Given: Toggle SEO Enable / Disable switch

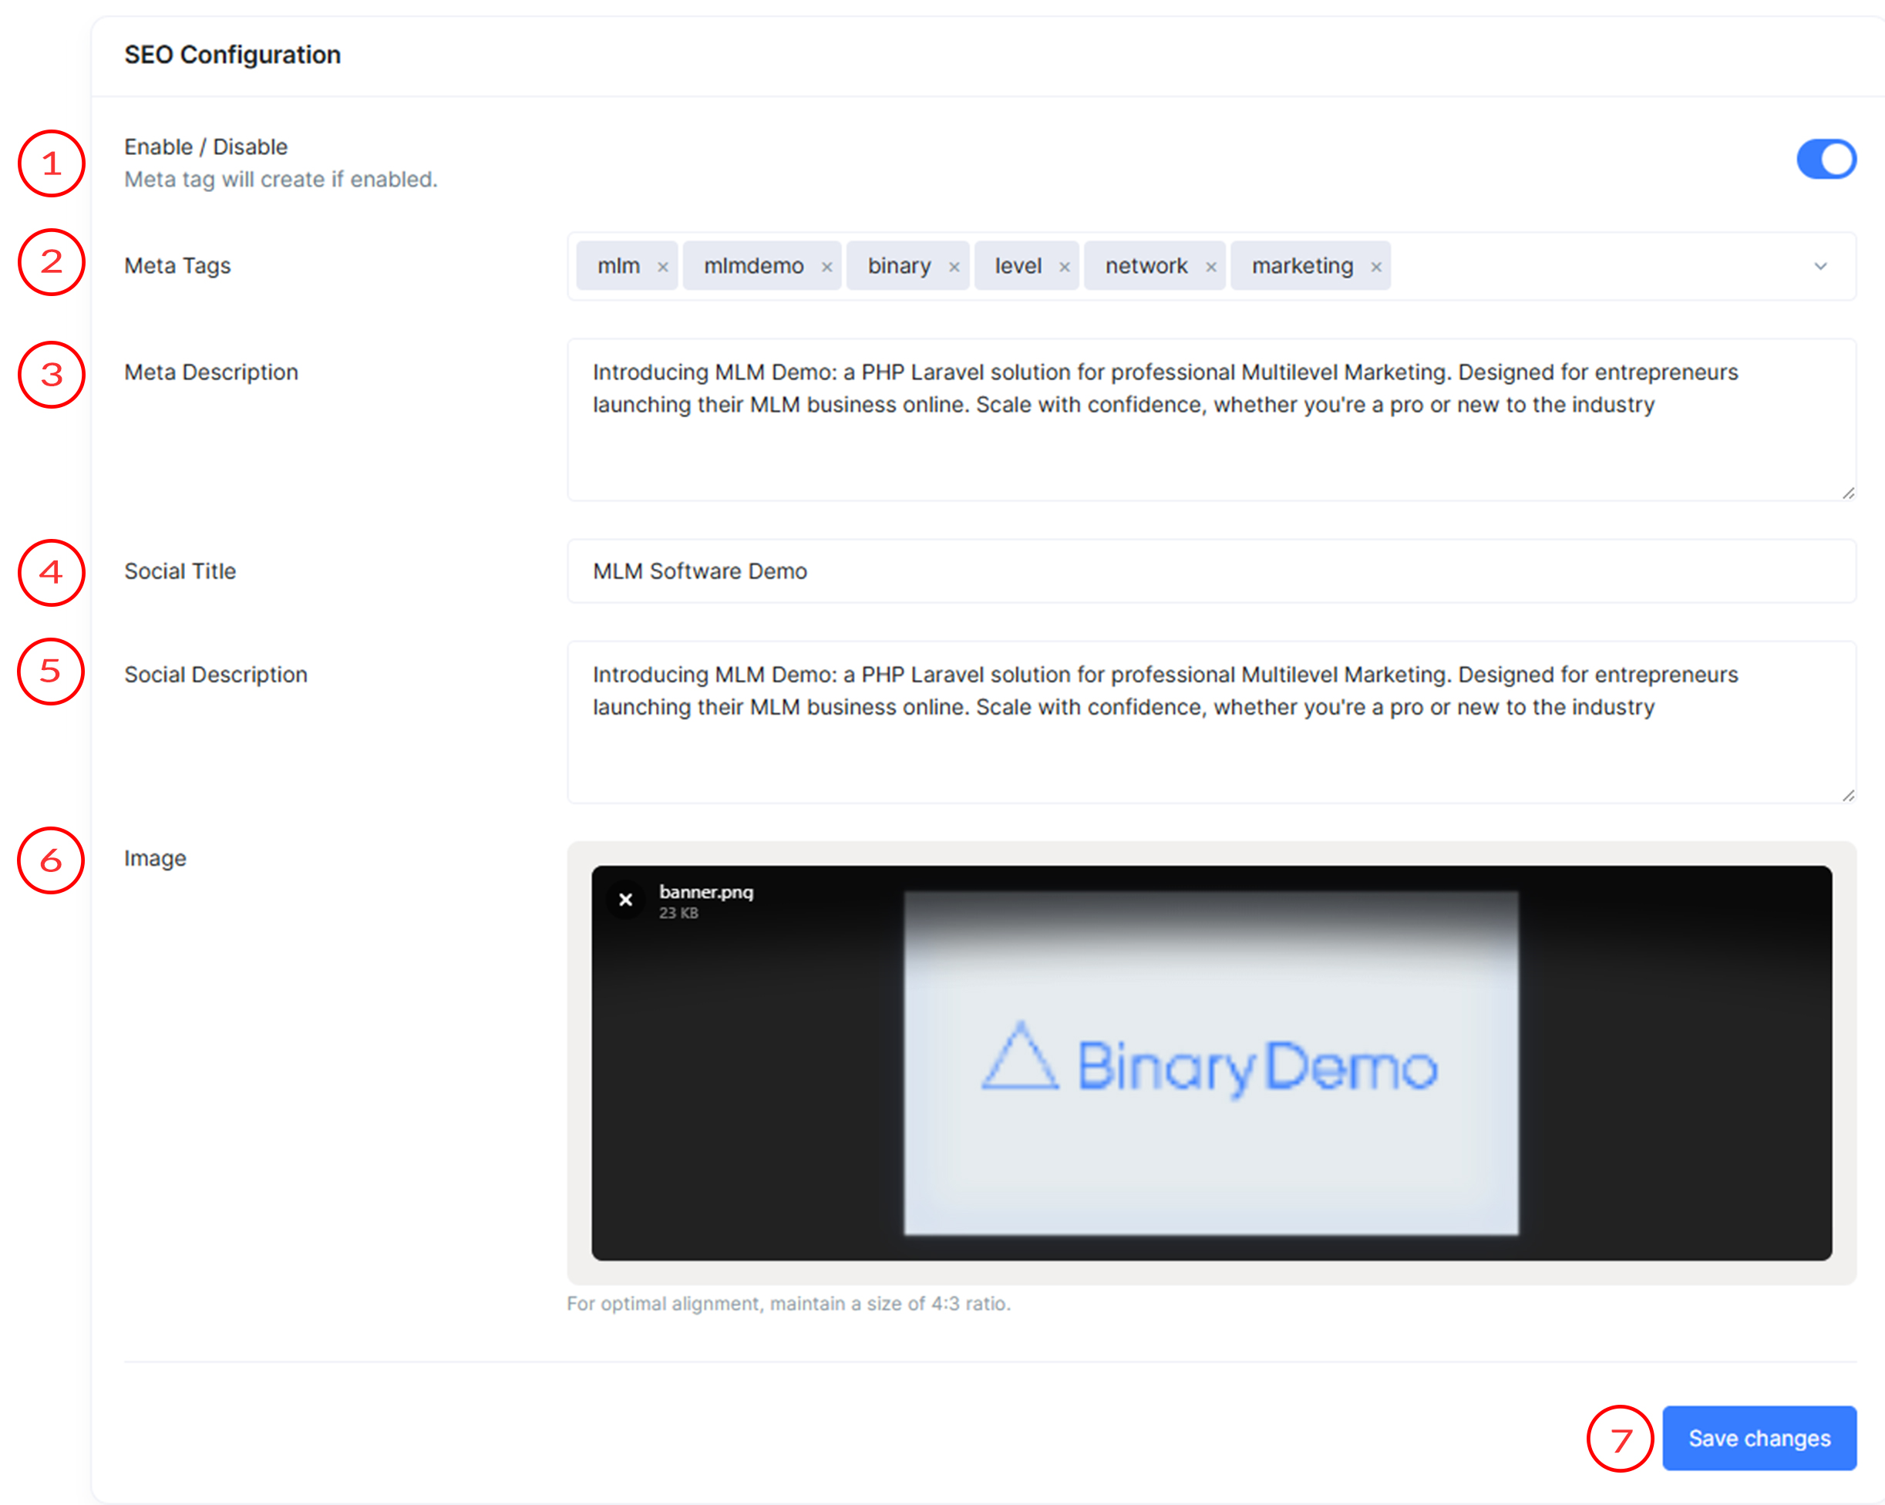Looking at the screenshot, I should tap(1826, 159).
